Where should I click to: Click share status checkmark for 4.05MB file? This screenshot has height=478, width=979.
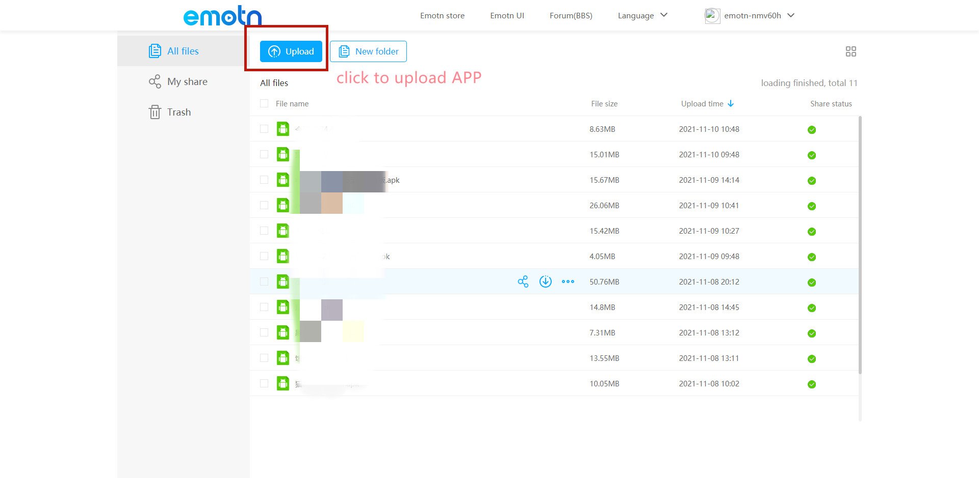tap(812, 257)
